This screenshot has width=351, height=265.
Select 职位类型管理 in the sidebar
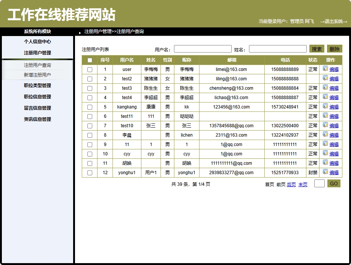tap(37, 86)
